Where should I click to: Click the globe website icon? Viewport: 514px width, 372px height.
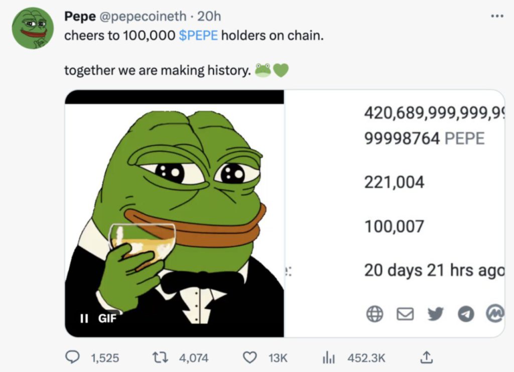(374, 314)
